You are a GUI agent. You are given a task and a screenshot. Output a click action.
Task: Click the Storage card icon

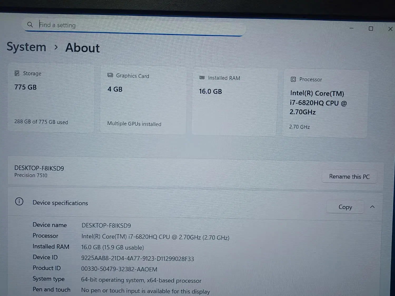coord(17,73)
